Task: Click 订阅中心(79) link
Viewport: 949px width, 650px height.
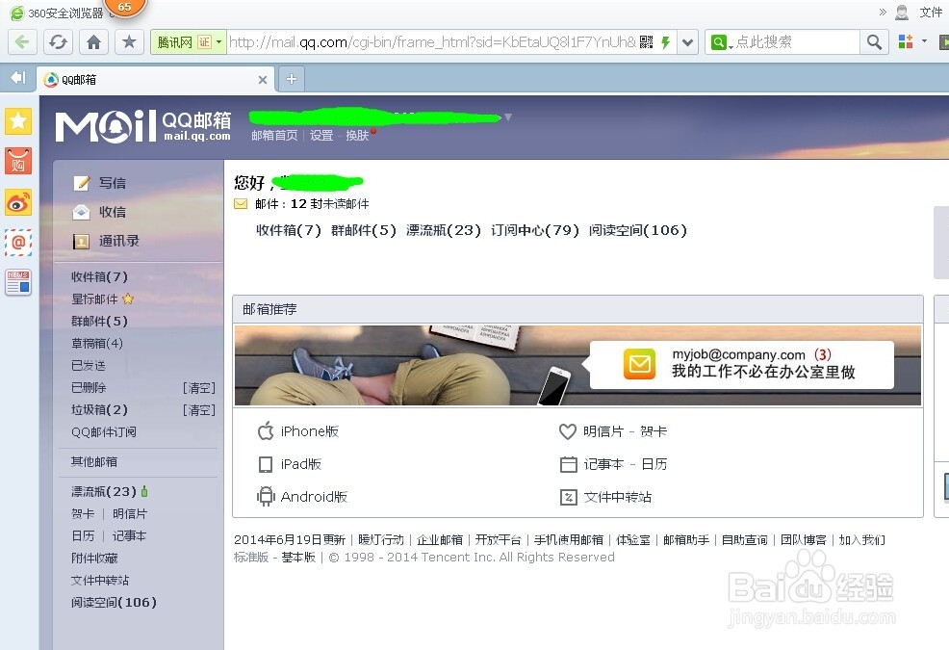Action: (x=535, y=230)
